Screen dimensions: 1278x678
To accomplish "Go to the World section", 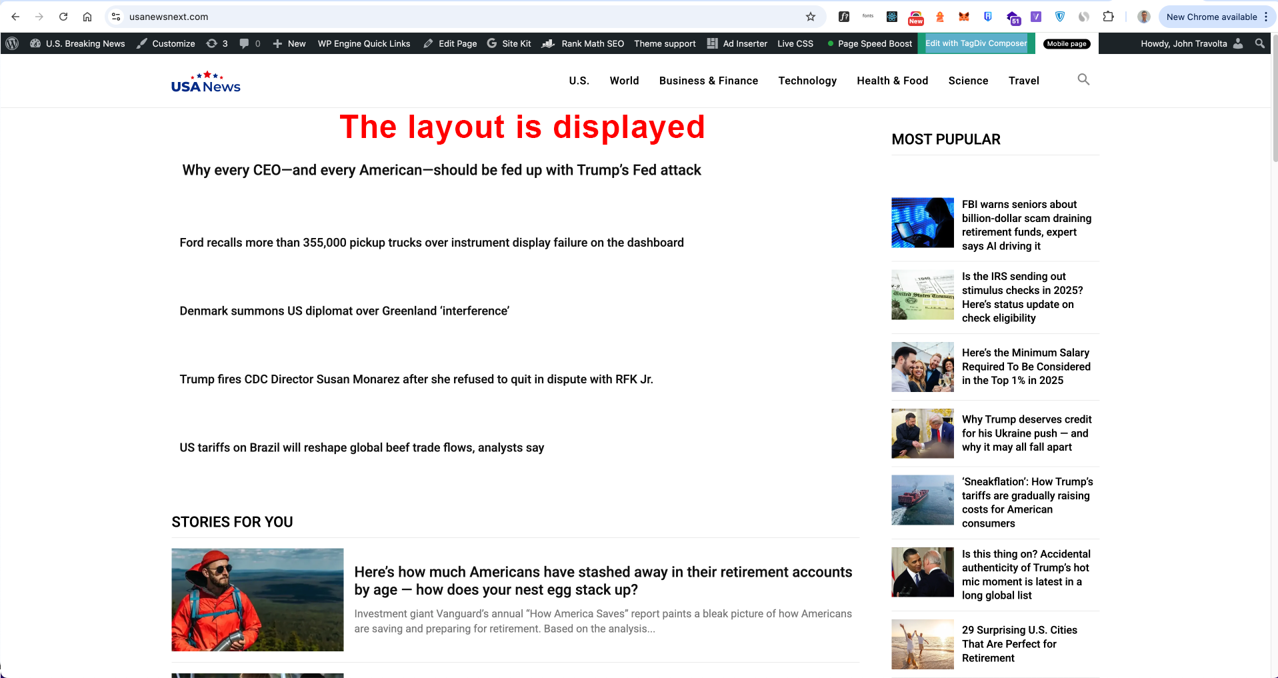I will [624, 81].
